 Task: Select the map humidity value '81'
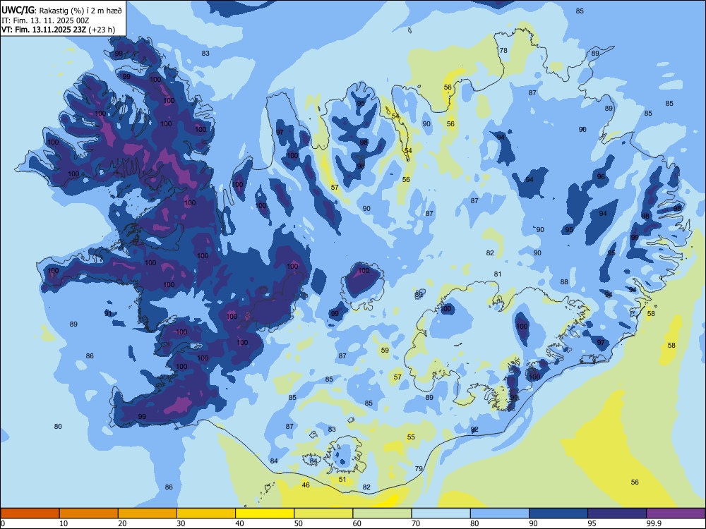[498, 274]
